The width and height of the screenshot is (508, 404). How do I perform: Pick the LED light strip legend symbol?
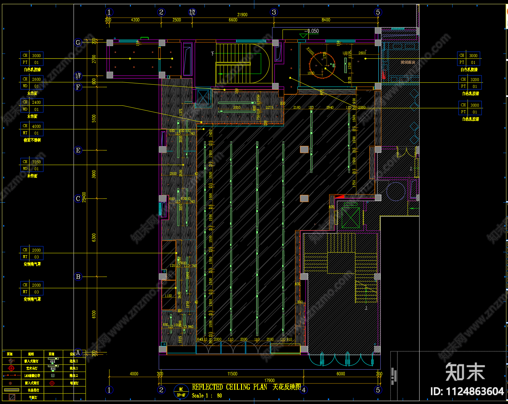pyautogui.click(x=11, y=375)
